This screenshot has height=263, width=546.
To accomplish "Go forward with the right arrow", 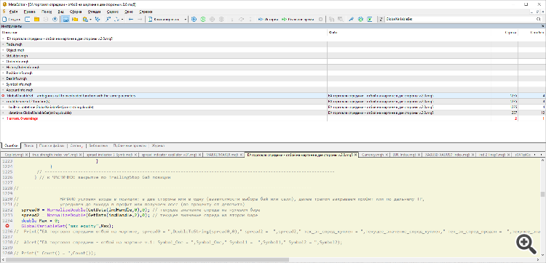I will coord(140,20).
